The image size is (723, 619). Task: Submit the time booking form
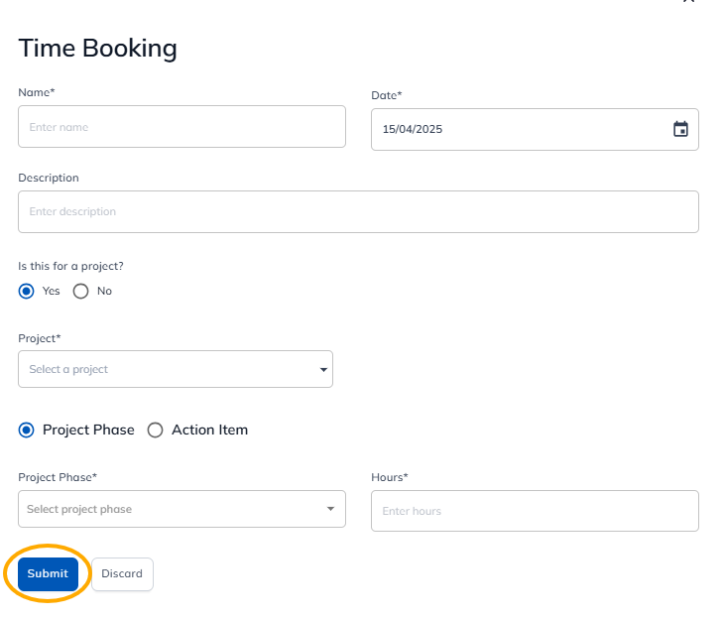(48, 573)
